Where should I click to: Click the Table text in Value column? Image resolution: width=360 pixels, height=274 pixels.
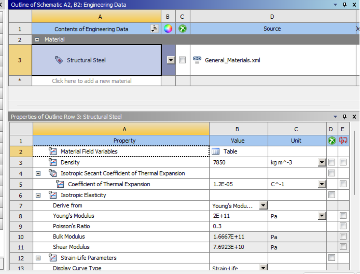pos(230,151)
